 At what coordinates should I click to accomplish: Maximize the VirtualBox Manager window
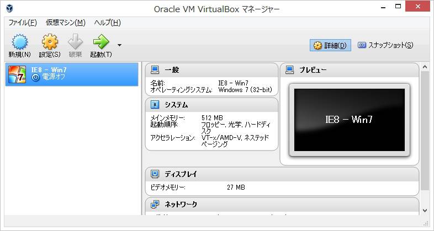(398, 7)
